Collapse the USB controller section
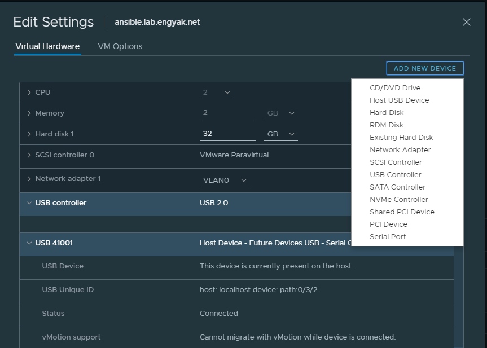The height and width of the screenshot is (348, 487). click(29, 203)
